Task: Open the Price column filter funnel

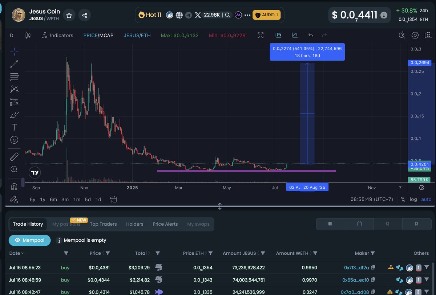Action: coord(108,253)
